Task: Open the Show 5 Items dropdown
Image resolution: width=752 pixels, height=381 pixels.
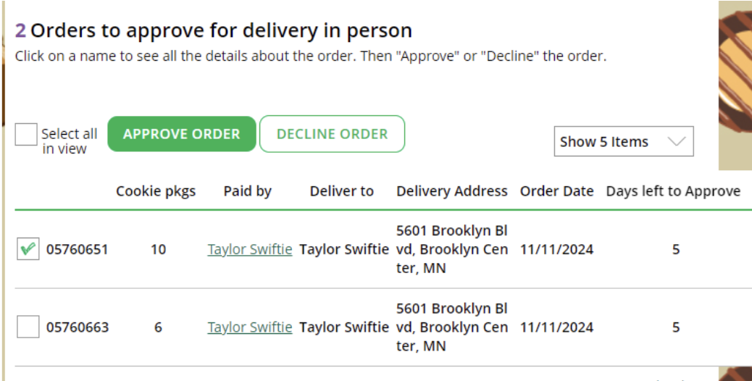Action: pyautogui.click(x=624, y=141)
